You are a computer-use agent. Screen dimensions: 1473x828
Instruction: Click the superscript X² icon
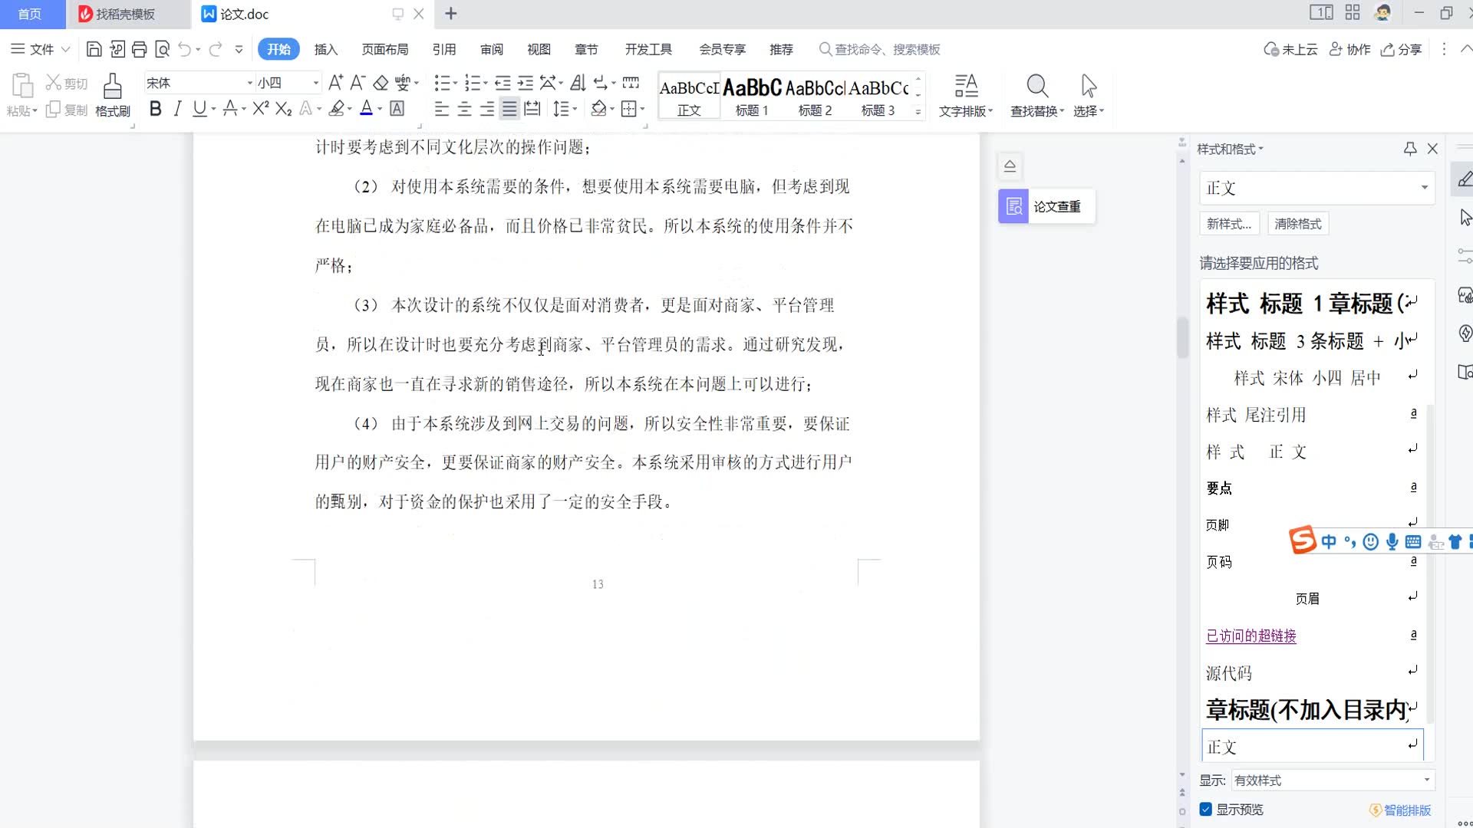tap(260, 109)
